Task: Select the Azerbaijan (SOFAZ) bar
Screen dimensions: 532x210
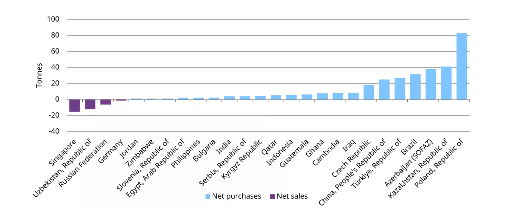Action: [430, 84]
